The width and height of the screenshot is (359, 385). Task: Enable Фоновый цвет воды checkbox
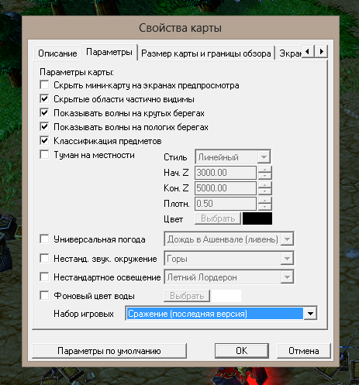(x=44, y=295)
